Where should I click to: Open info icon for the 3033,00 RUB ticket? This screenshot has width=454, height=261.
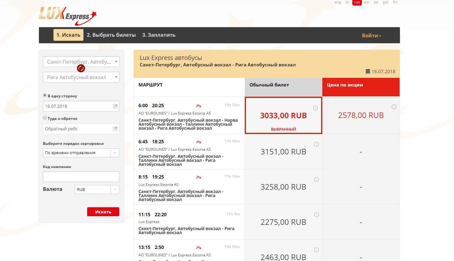click(x=316, y=108)
